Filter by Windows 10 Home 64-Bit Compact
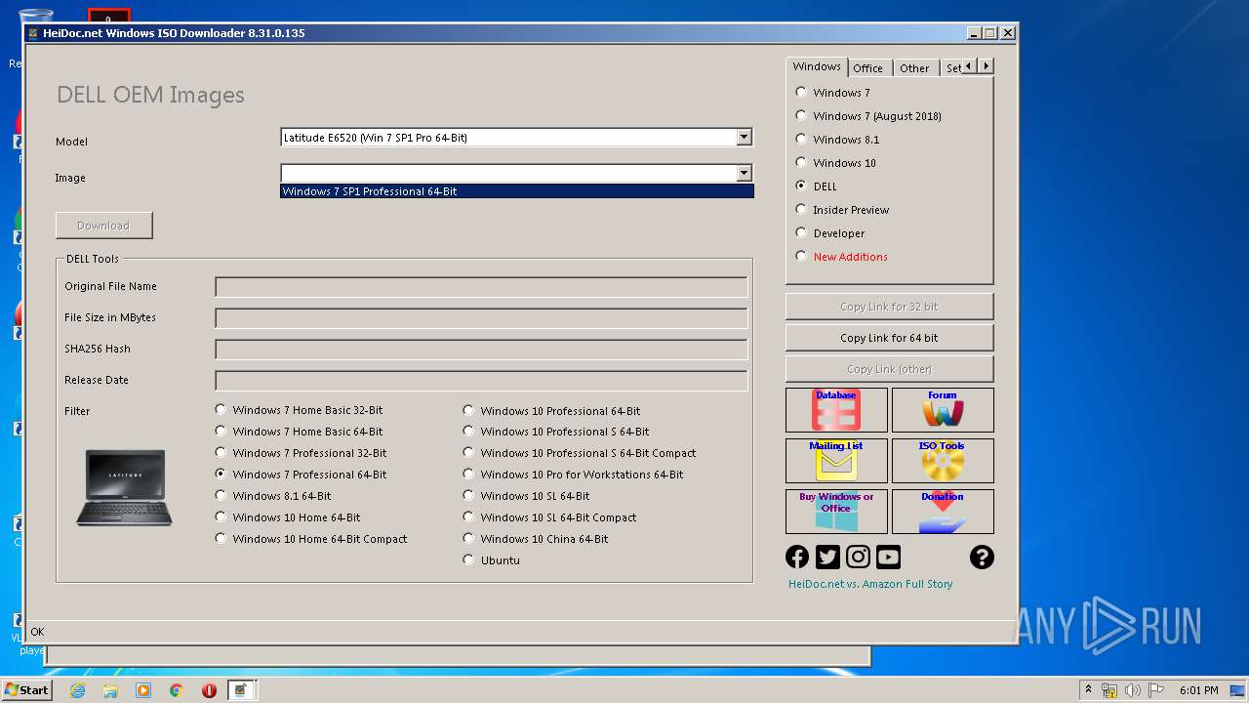Viewport: 1249px width, 703px height. click(x=311, y=539)
